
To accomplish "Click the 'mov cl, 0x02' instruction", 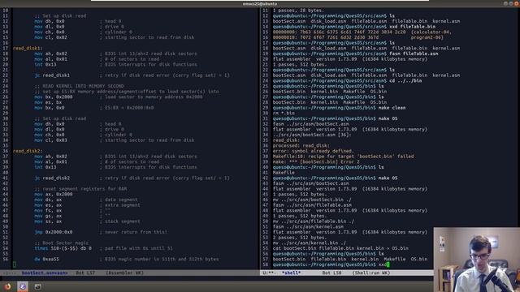I will tap(50, 37).
